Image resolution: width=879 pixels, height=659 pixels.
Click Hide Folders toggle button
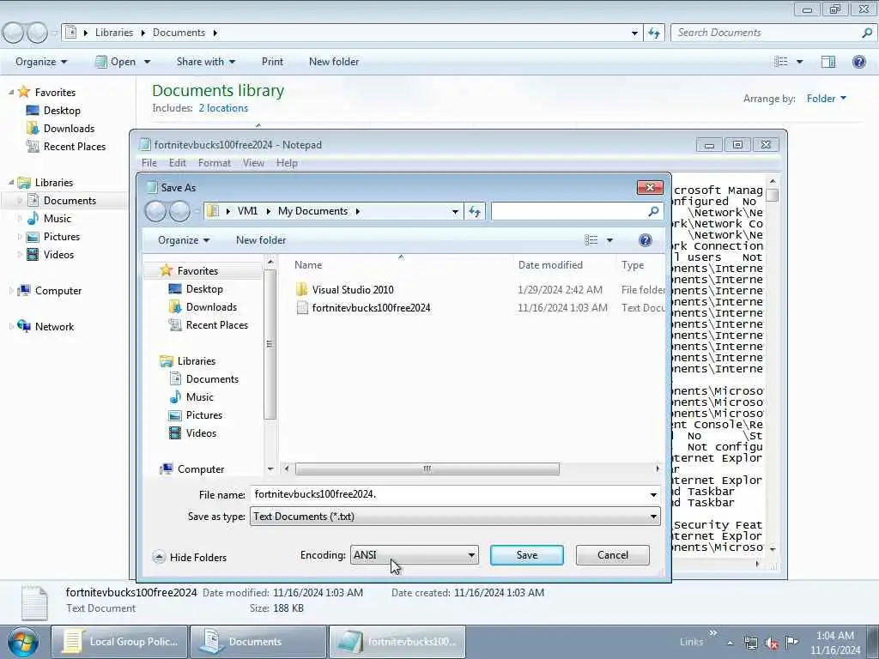coord(190,557)
